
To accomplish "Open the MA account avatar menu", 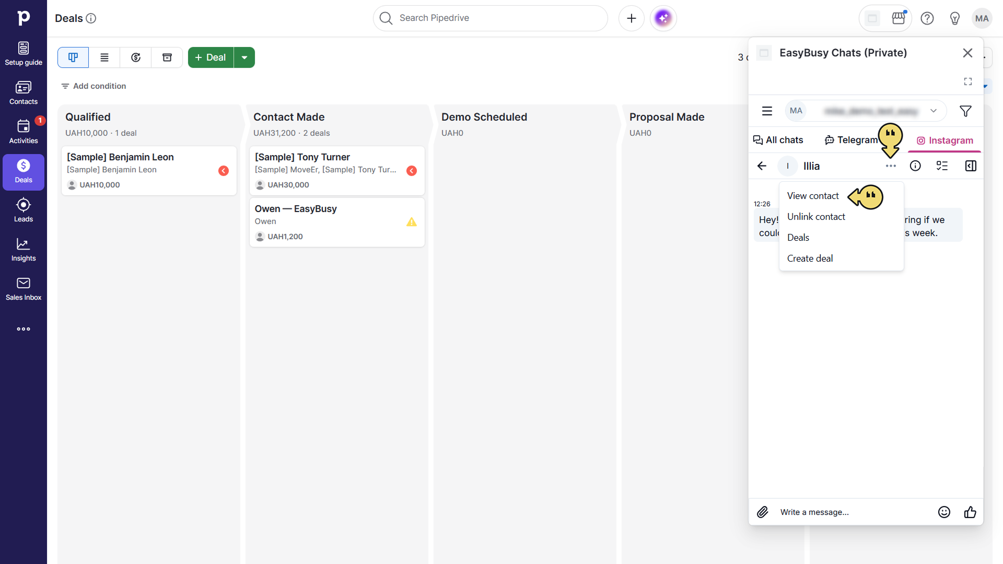I will click(x=982, y=18).
